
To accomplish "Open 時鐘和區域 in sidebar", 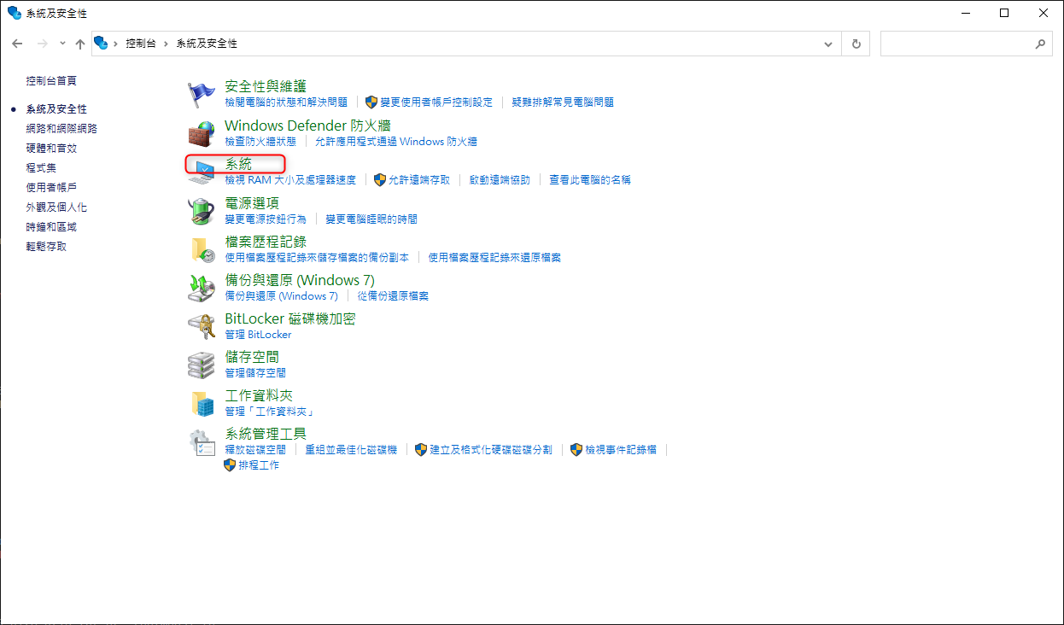I will point(51,227).
